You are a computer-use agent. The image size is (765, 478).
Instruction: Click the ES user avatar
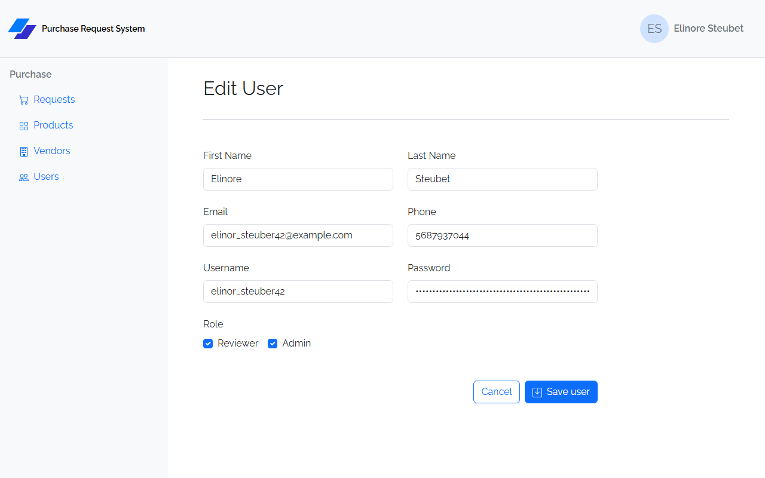pyautogui.click(x=654, y=29)
